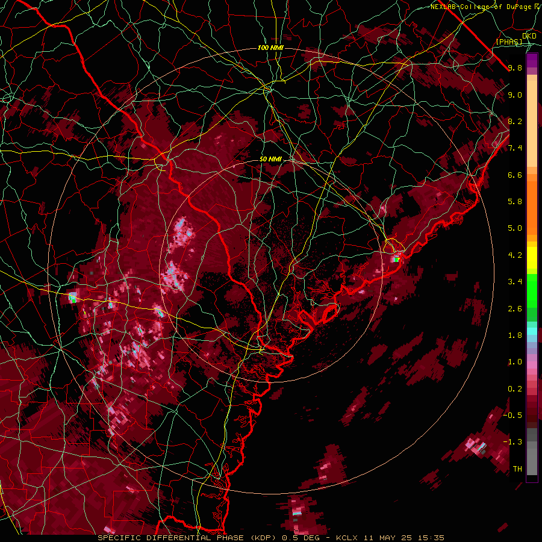Click the purple top segment of the color bar
The image size is (542, 542).
pyautogui.click(x=532, y=61)
